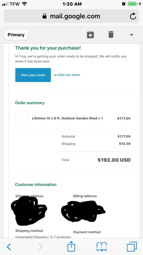
Task: Go back to the Primary inbox
Action: [x=15, y=35]
